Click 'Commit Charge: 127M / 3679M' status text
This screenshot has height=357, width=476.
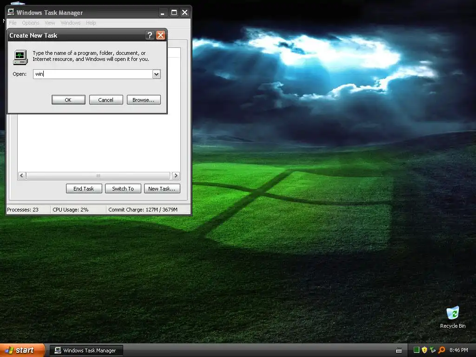pyautogui.click(x=143, y=210)
